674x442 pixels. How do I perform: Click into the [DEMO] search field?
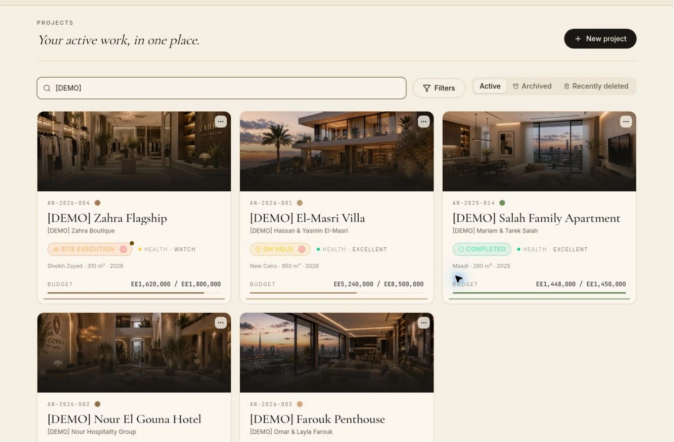(222, 88)
